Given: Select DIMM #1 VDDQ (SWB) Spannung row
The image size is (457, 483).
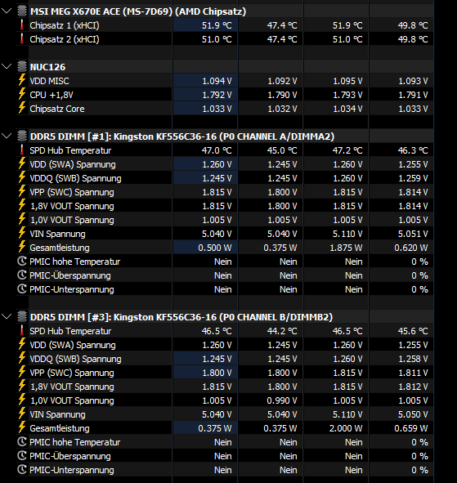Looking at the screenshot, I should (x=225, y=178).
